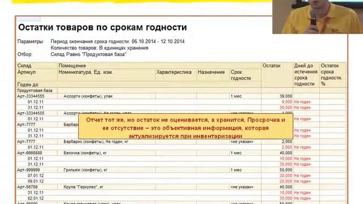Click the "Ассорти (конфеты), упак" item
363x204 pixels.
tap(88, 96)
